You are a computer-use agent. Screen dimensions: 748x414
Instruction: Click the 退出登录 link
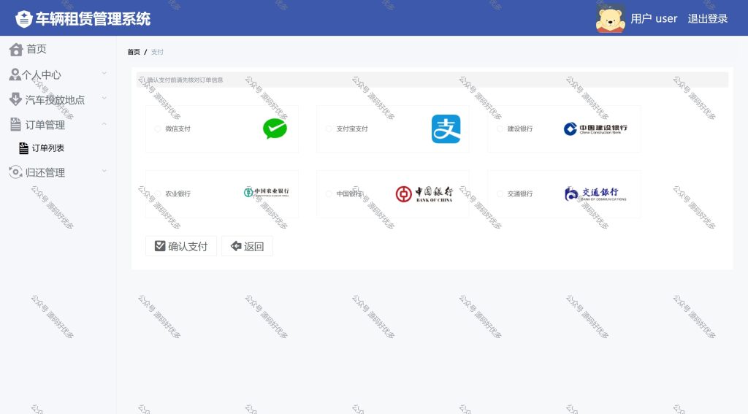click(x=707, y=18)
